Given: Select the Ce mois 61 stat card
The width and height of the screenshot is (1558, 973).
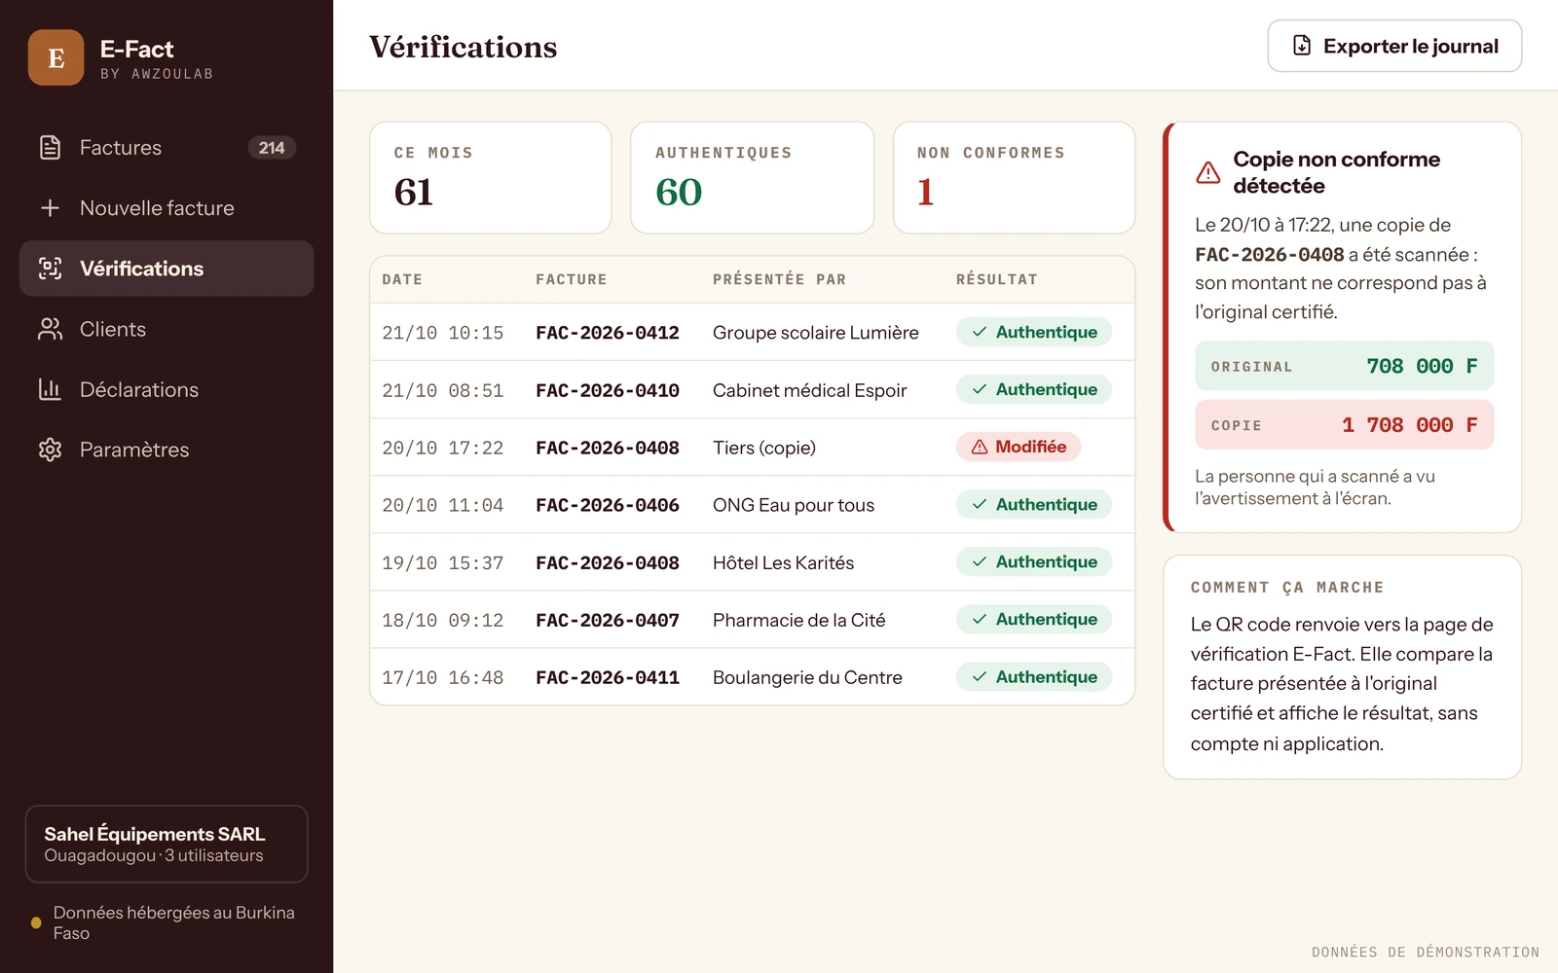Looking at the screenshot, I should [x=491, y=177].
